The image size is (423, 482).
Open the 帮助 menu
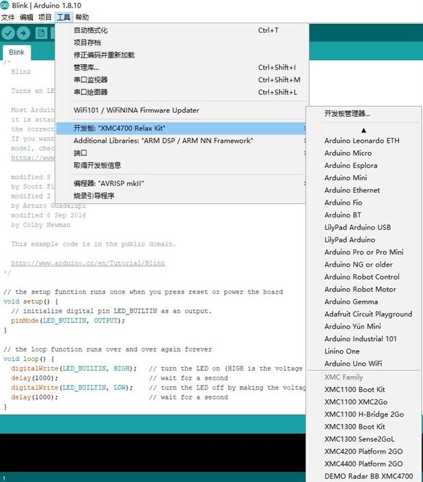tap(82, 17)
